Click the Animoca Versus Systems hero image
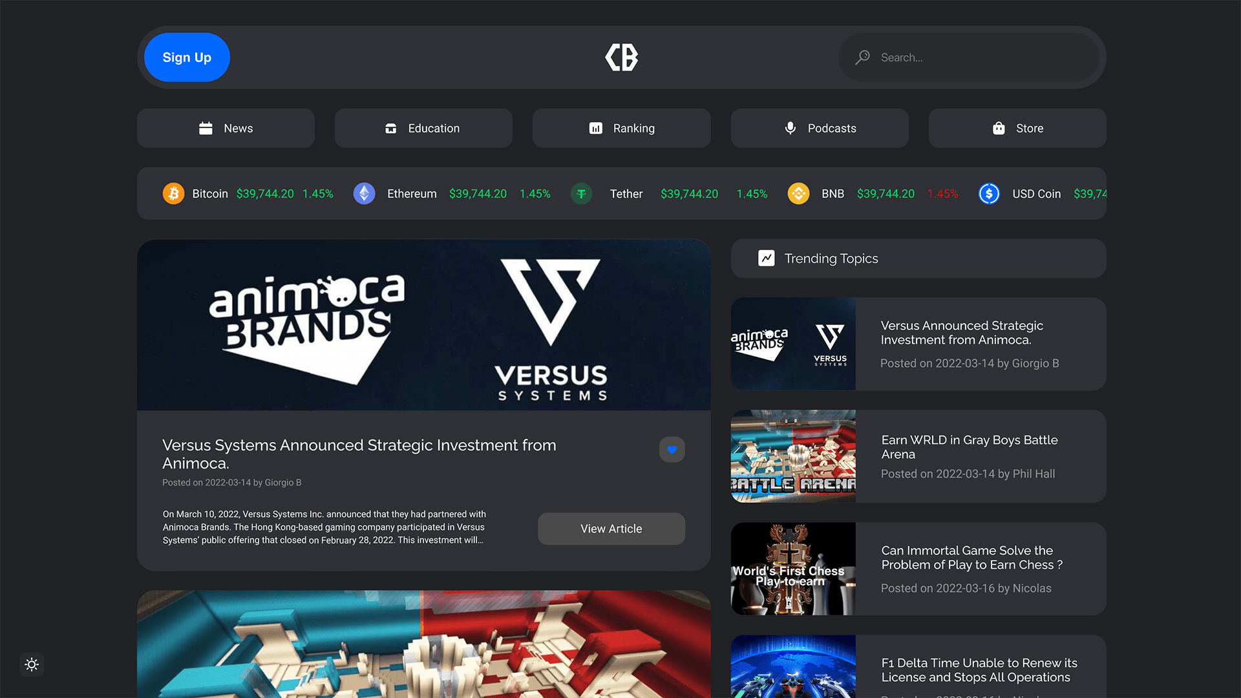1241x698 pixels. click(424, 325)
